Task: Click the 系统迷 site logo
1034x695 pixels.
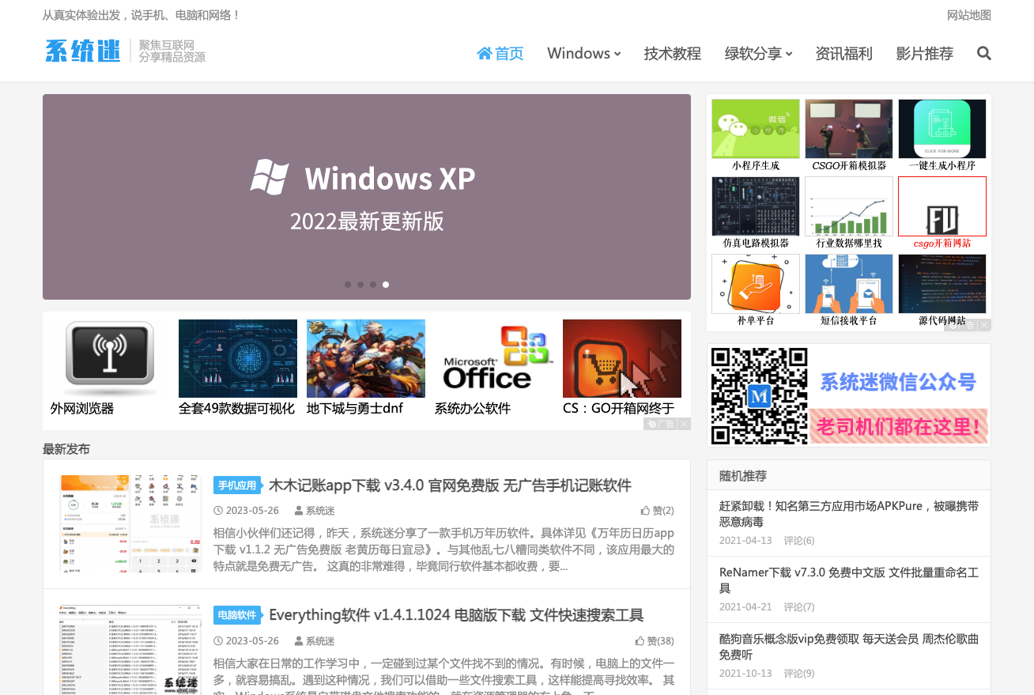Action: point(83,51)
